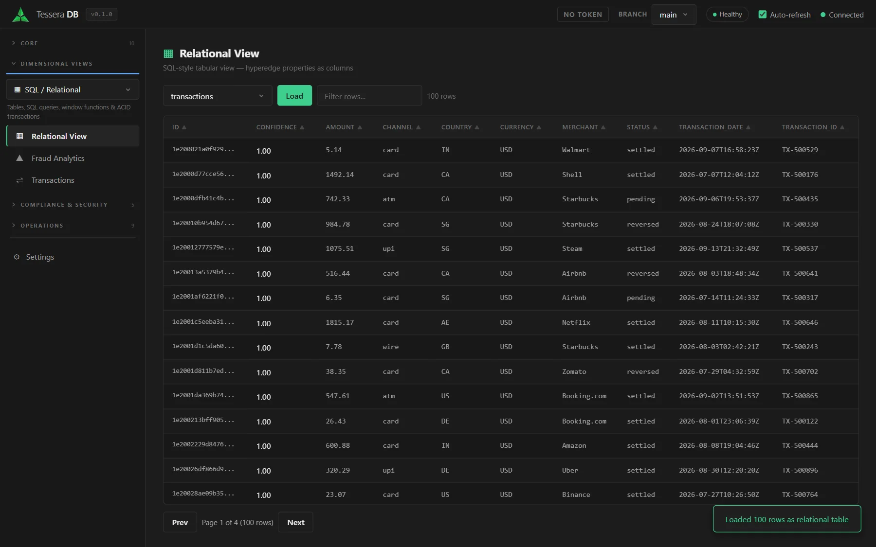Open Fraud Analytics view

tap(73, 159)
